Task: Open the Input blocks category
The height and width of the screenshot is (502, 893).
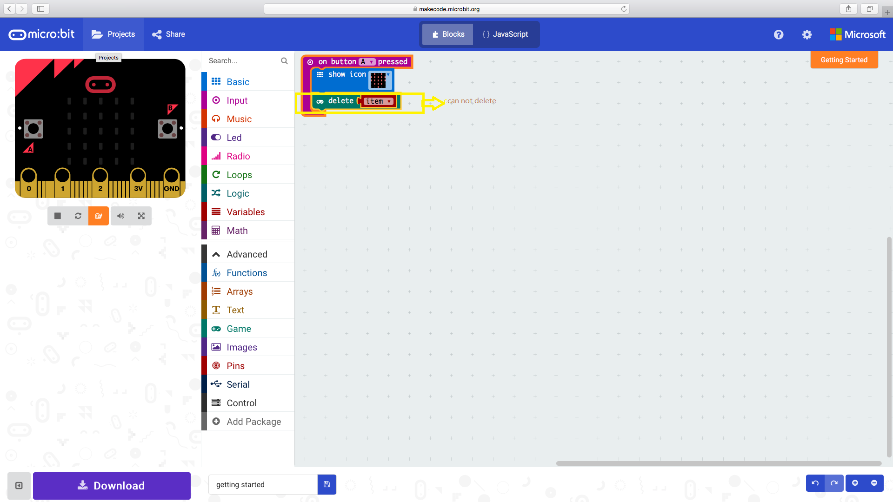Action: pos(247,100)
